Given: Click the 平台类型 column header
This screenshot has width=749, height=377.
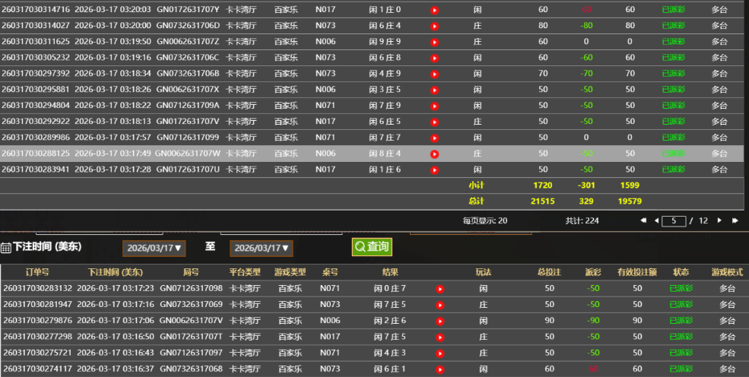Looking at the screenshot, I should (x=245, y=272).
